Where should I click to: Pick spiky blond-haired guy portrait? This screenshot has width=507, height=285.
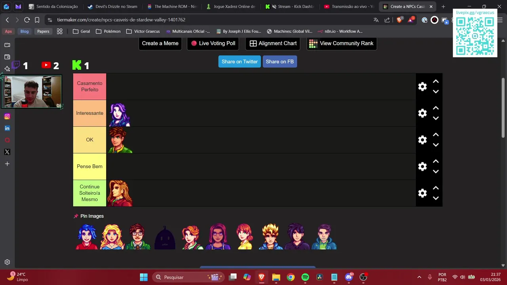coord(271,236)
